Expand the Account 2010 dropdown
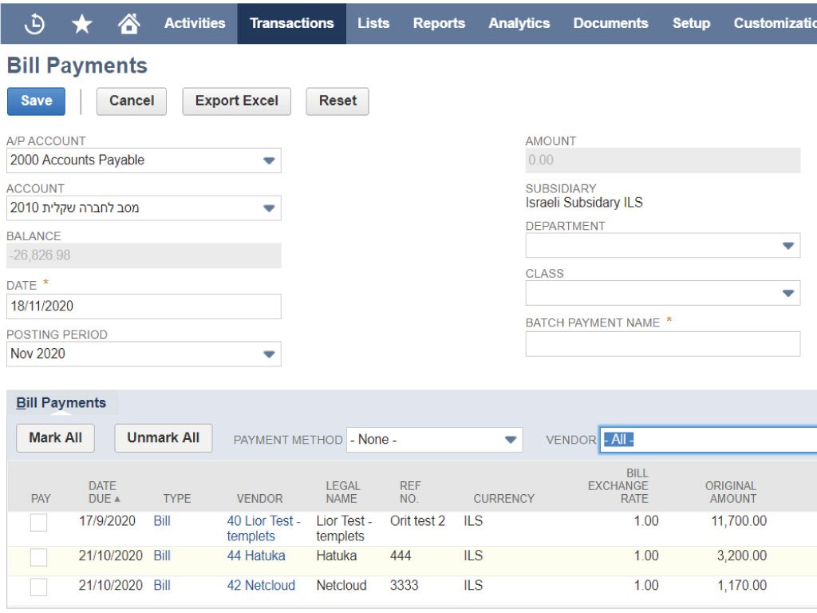 [269, 208]
